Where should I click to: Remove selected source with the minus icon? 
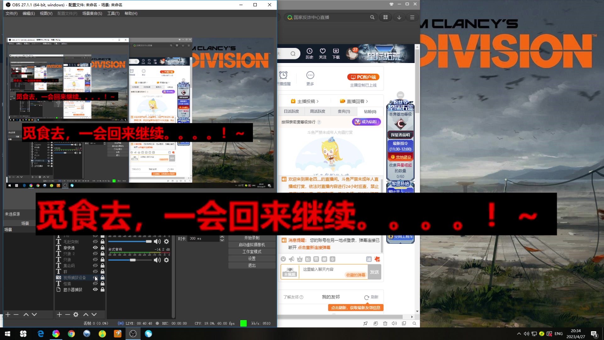[x=67, y=314]
